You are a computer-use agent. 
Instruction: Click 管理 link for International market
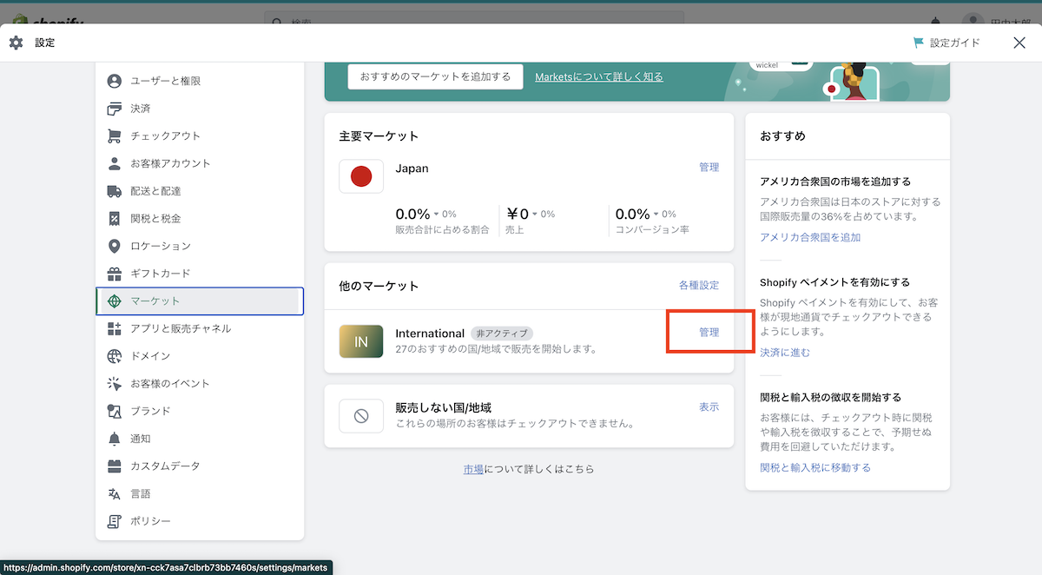[709, 333]
